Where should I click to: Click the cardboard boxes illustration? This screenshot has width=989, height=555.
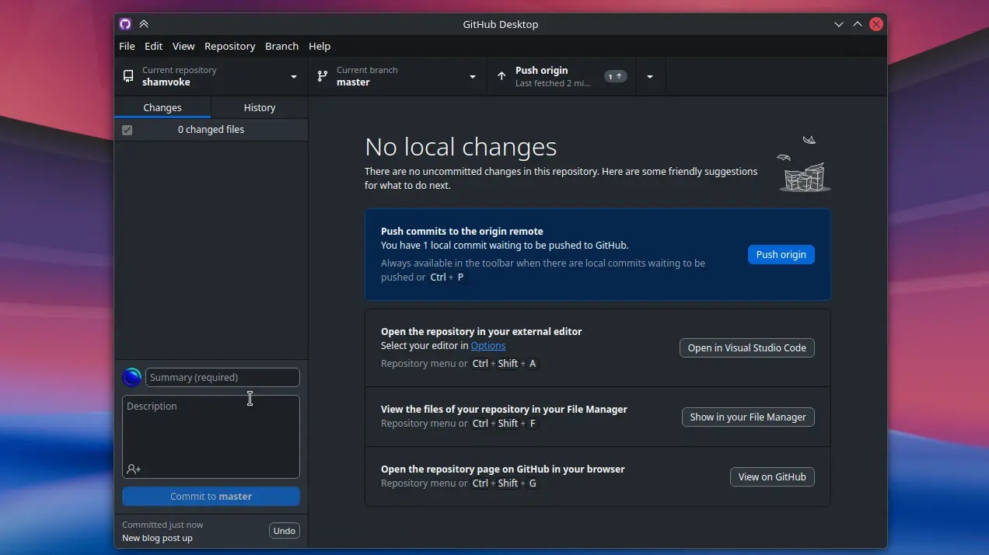pyautogui.click(x=804, y=165)
